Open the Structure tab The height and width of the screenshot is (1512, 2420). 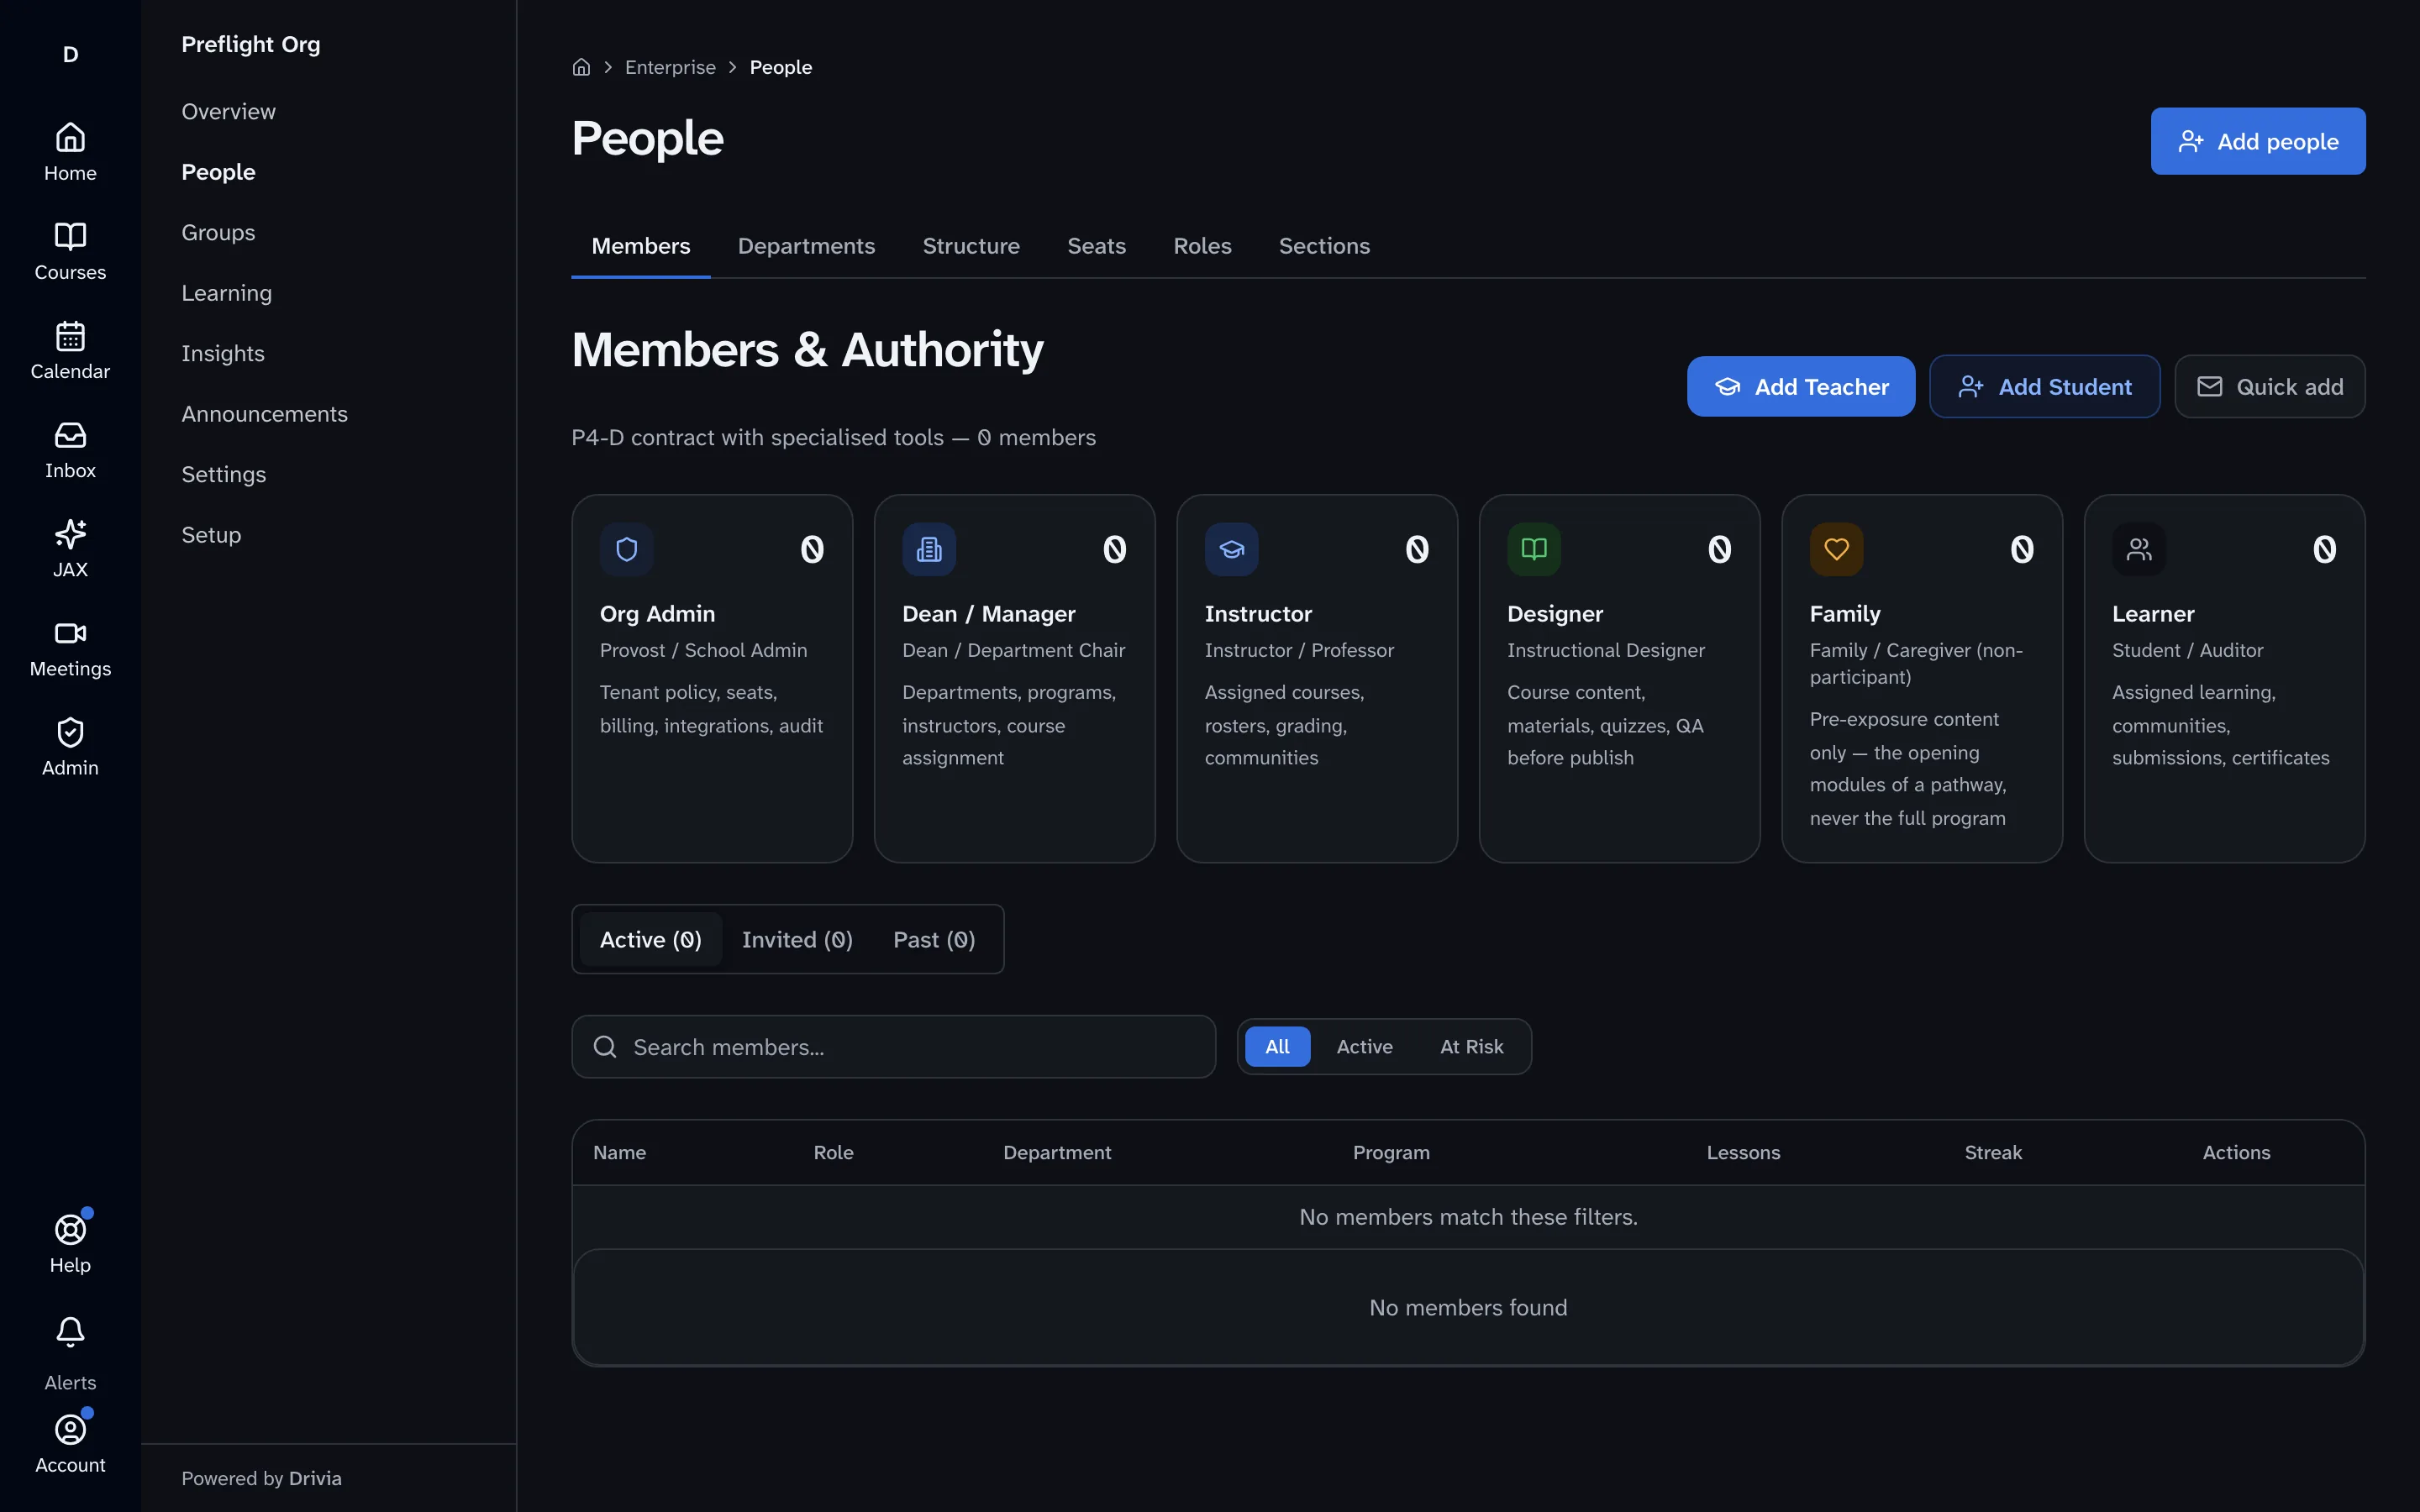click(971, 246)
